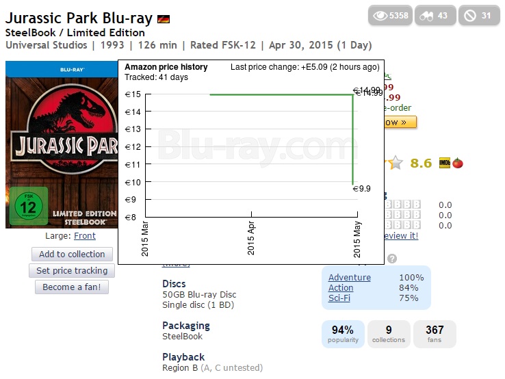Open the Sci-Fi genre link
Screen dimensions: 505x379
click(339, 298)
